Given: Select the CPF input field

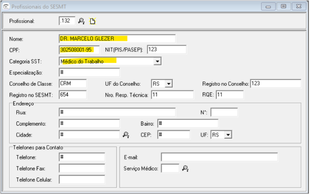Looking at the screenshot, I should pos(77,50).
